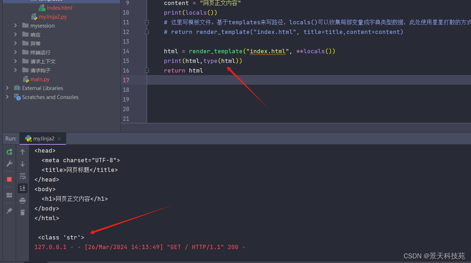
Task: Click the meta charset console line
Action: (81, 160)
